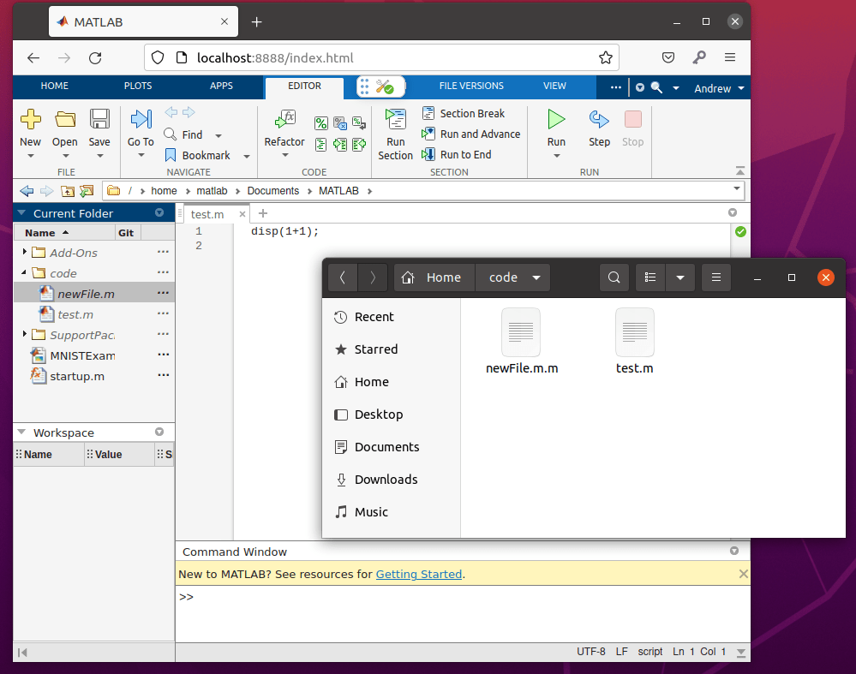Toggle list view in Files window
The image size is (856, 674).
(x=650, y=277)
